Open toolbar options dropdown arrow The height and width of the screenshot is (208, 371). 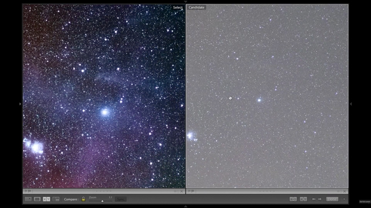(344, 199)
